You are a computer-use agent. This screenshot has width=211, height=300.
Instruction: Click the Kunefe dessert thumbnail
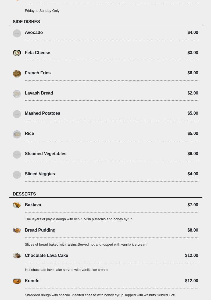point(17,281)
